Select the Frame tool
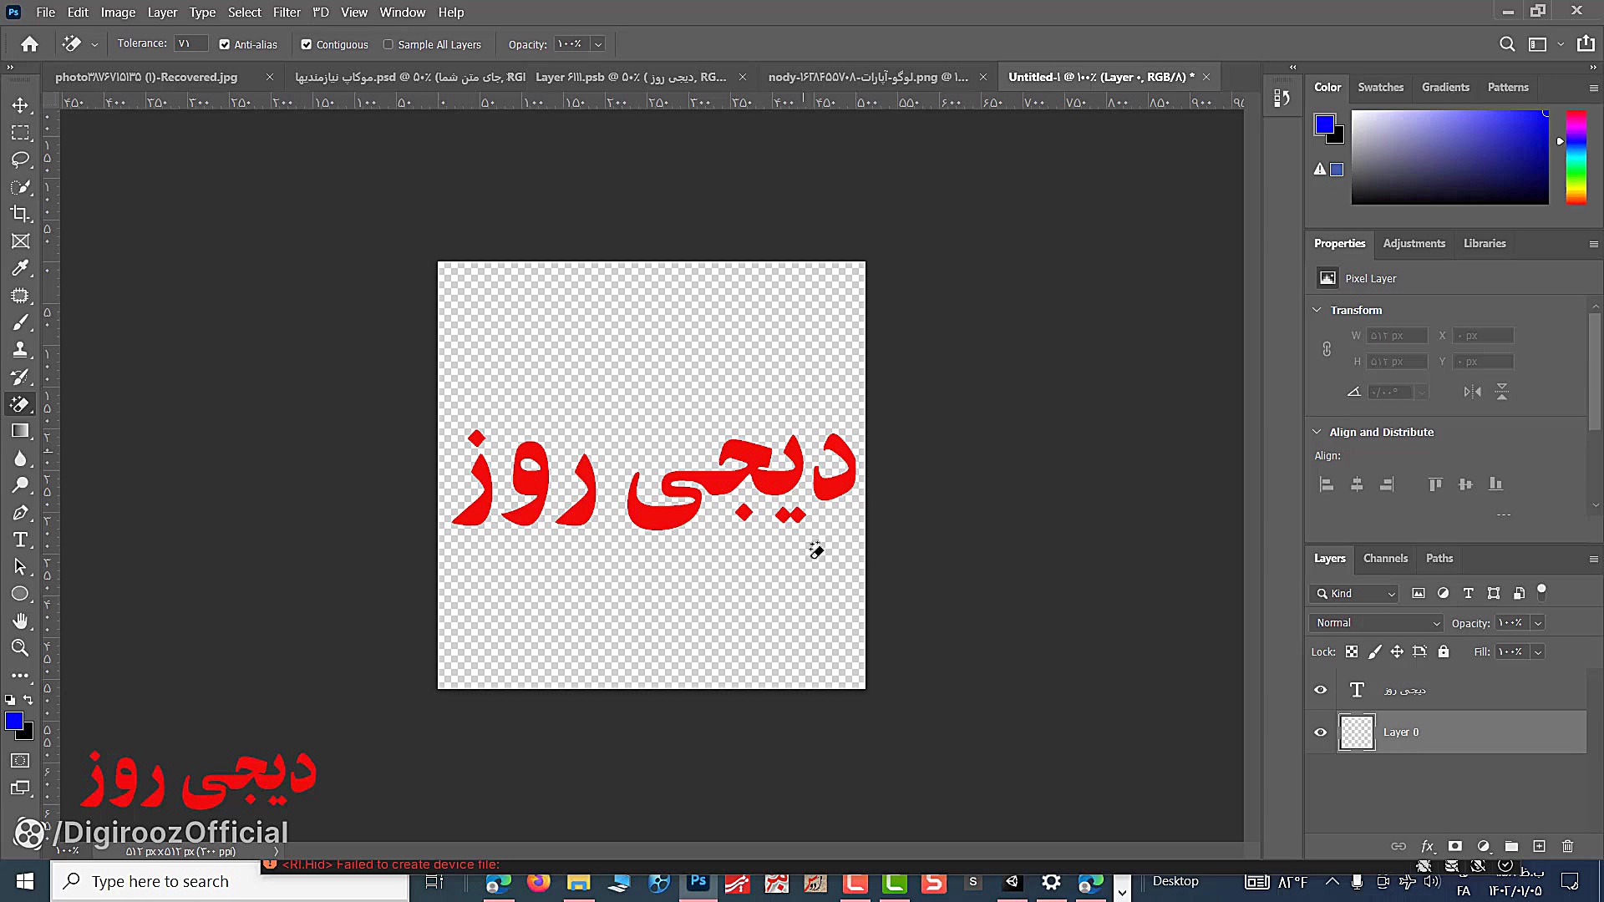The image size is (1604, 902). pos(21,241)
